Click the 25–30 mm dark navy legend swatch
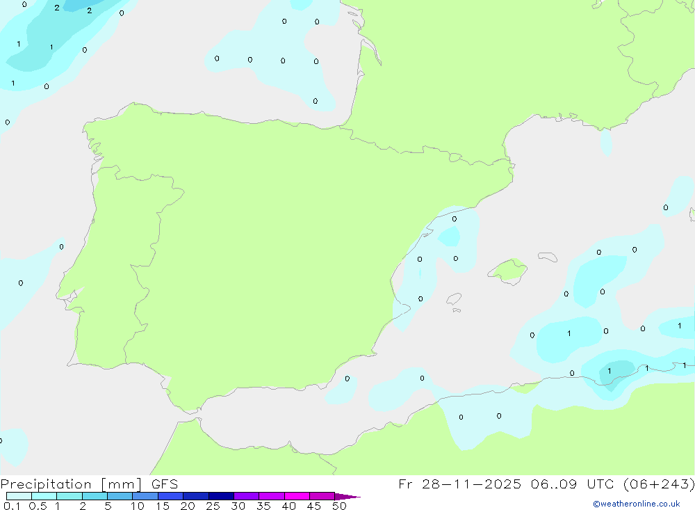The width and height of the screenshot is (695, 510). [x=221, y=496]
